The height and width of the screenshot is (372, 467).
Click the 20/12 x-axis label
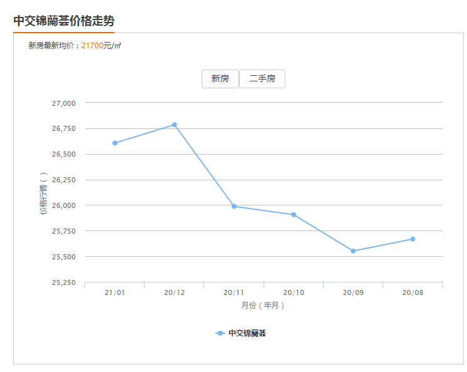(175, 292)
